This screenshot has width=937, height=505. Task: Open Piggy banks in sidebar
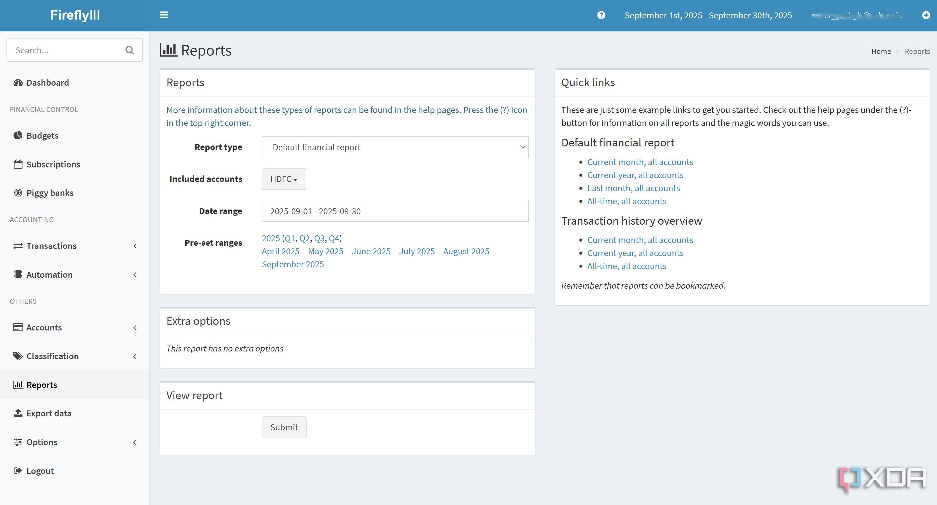click(x=44, y=193)
